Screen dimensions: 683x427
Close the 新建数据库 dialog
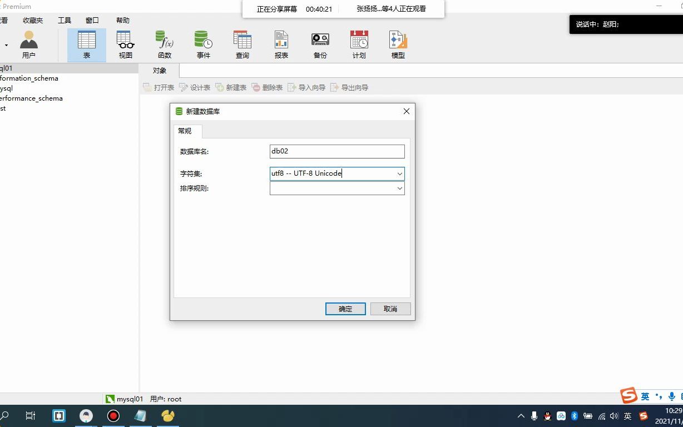point(406,111)
